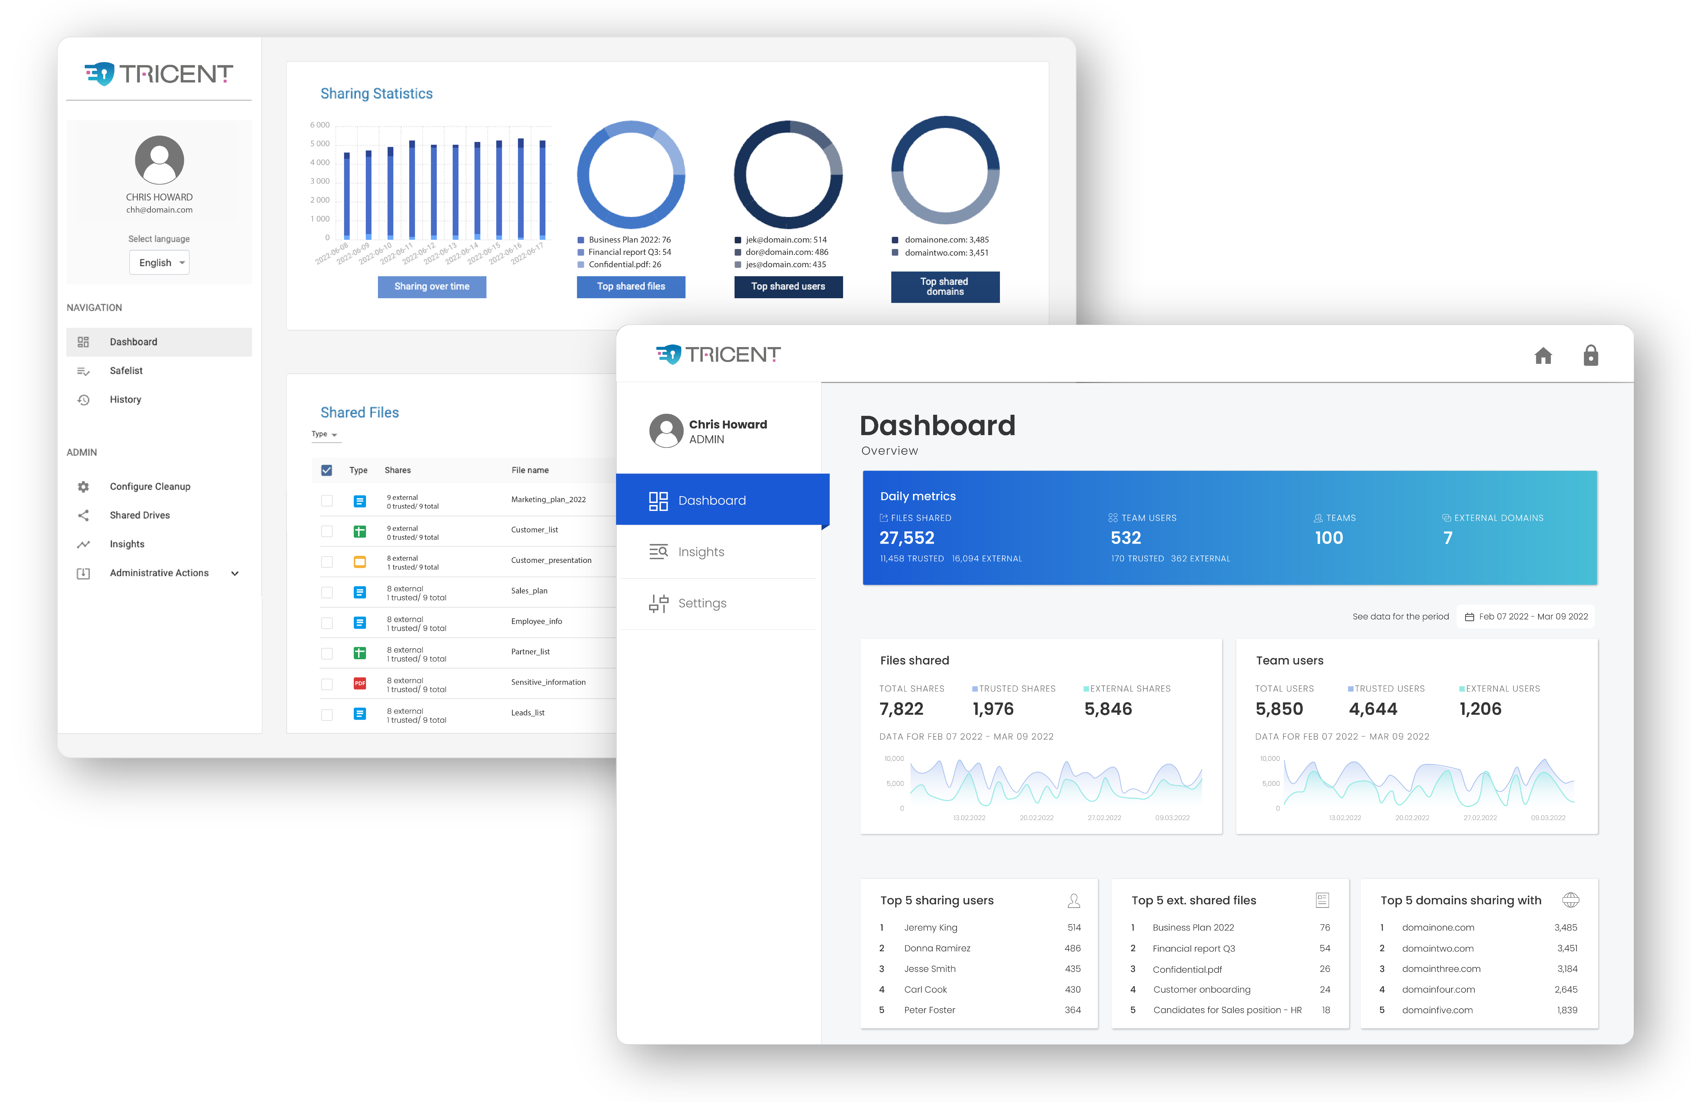Check the Partner_list row checkbox
Viewport: 1691px width, 1102px height.
pos(327,653)
